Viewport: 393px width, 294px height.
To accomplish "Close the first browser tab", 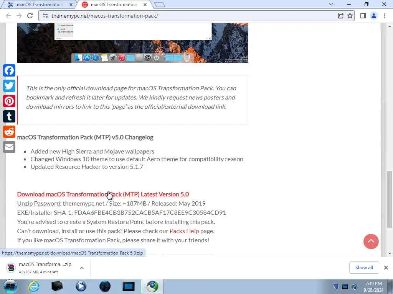I will click(x=71, y=5).
